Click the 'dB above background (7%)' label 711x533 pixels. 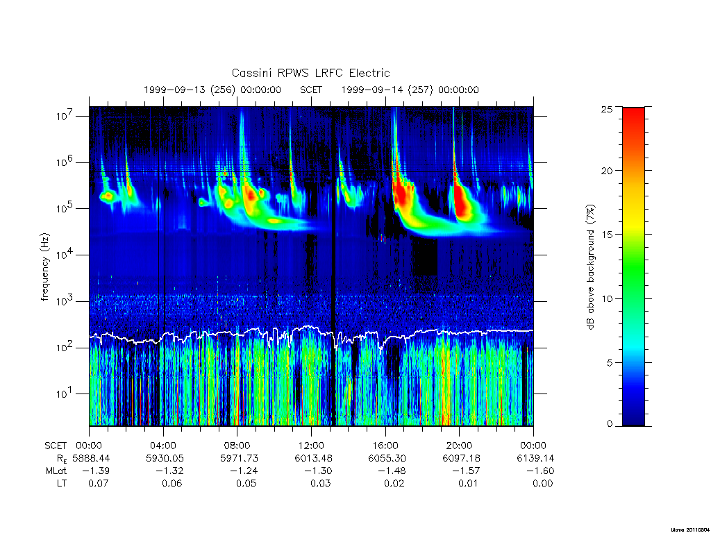(590, 267)
